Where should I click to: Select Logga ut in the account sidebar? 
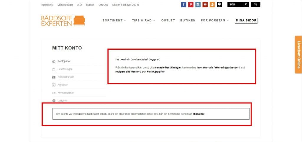tap(63, 101)
